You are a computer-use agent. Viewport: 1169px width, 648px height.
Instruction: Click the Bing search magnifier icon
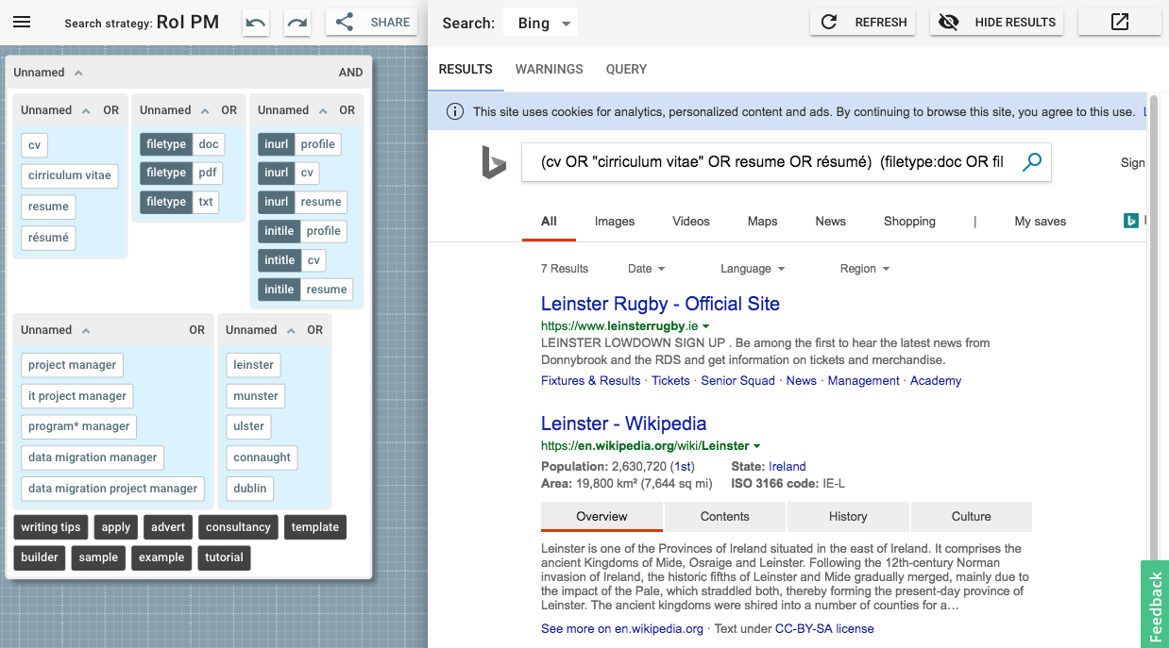point(1032,162)
